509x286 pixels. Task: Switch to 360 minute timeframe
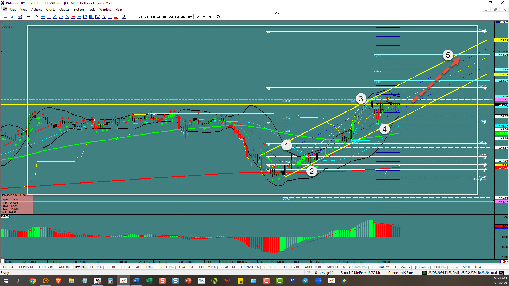[190, 17]
